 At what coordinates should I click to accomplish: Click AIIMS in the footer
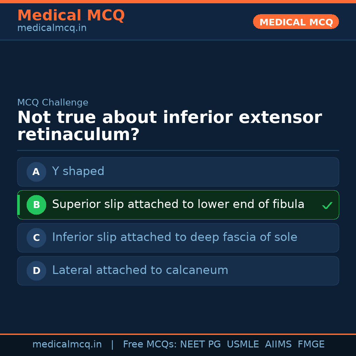point(278,344)
